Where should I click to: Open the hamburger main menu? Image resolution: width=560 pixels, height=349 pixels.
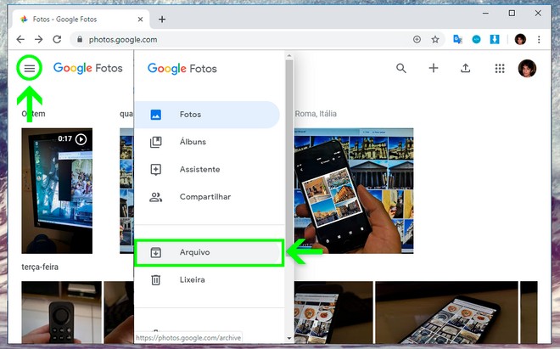30,68
